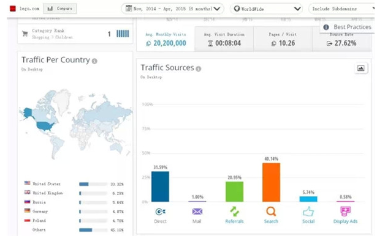Open Traffic Per Country info icon
Viewport: 377px width, 239px height.
pos(95,61)
